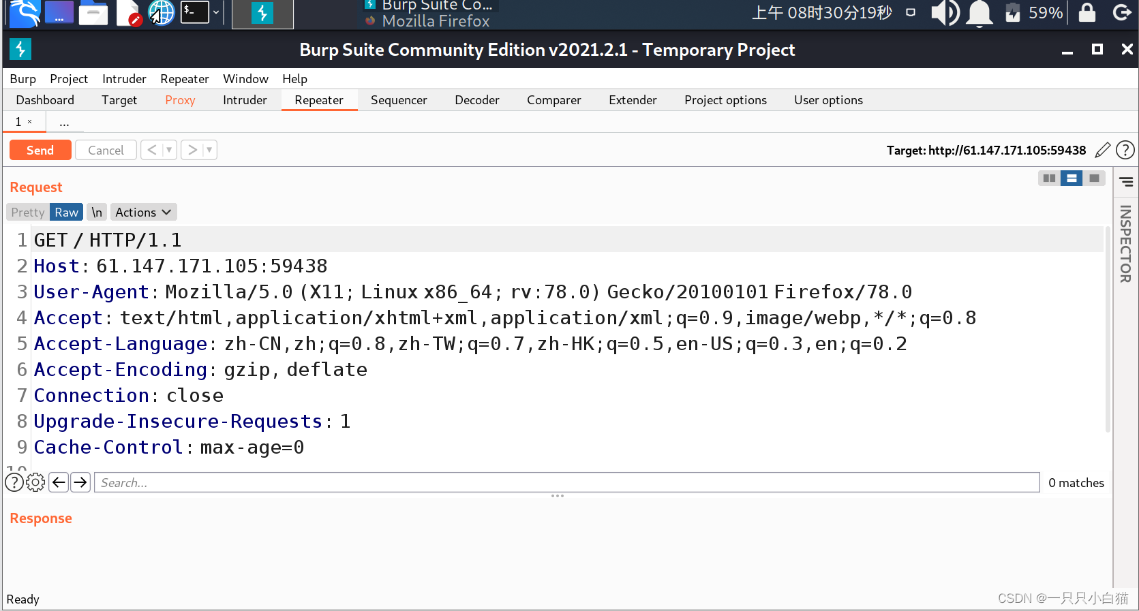
Task: Switch to the Target tab
Action: coord(119,100)
